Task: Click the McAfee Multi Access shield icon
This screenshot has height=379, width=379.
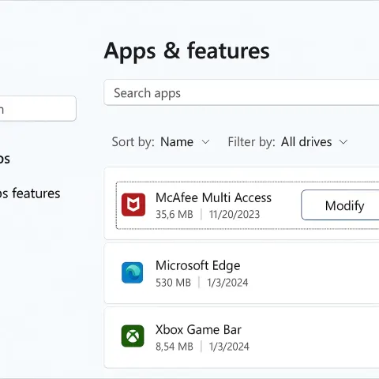Action: click(133, 205)
